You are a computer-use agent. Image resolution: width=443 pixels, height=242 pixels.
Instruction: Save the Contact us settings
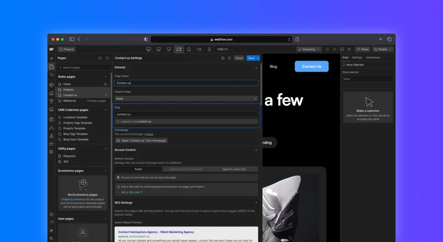(251, 58)
